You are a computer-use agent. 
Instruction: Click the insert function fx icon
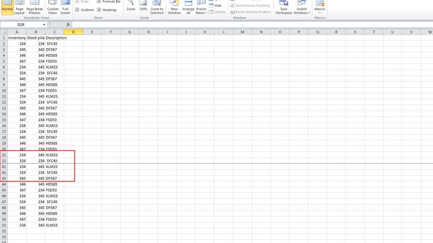click(68, 25)
